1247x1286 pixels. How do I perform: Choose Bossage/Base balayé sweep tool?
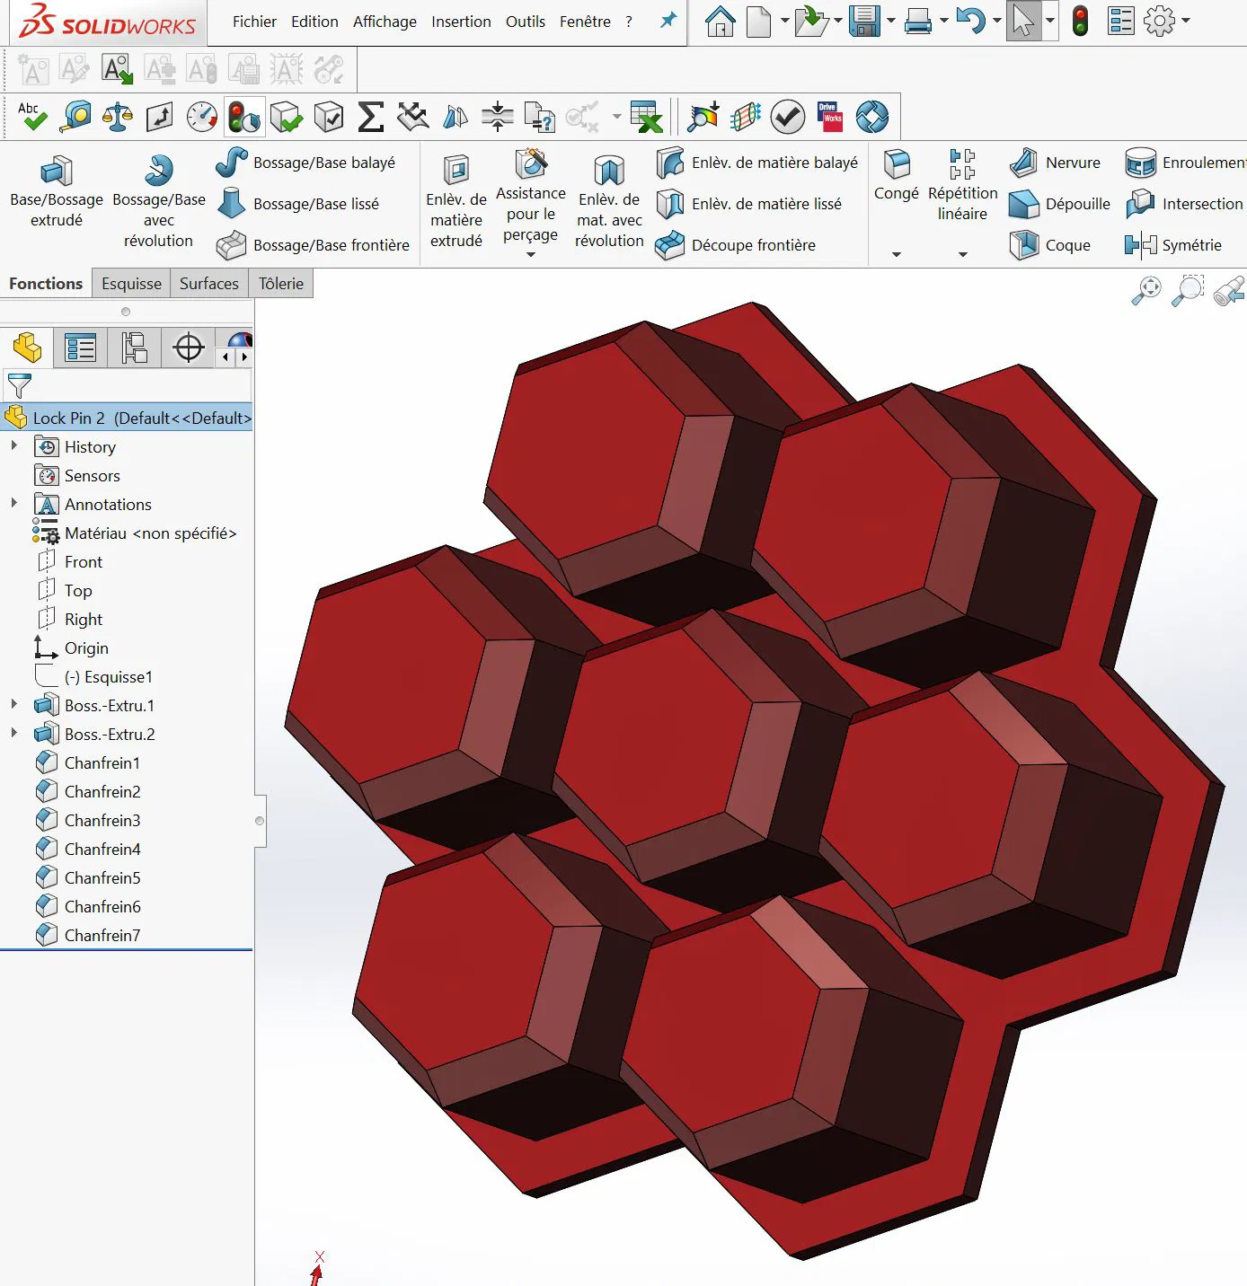click(305, 163)
